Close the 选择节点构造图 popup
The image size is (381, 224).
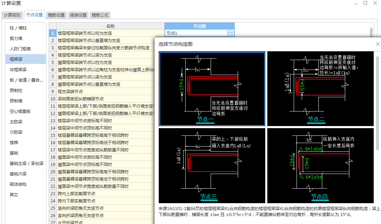click(378, 44)
